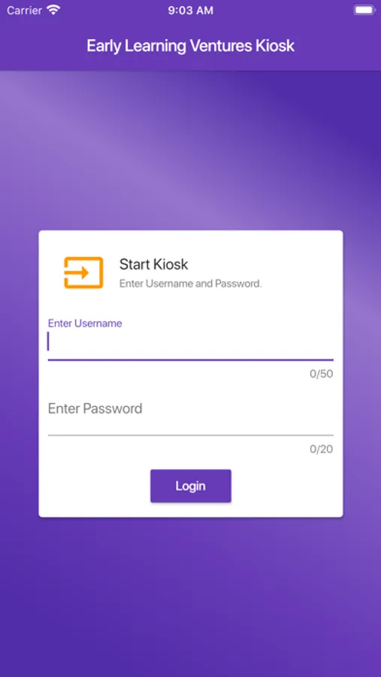This screenshot has width=381, height=677.
Task: Tap the Enter Password placeholder text
Action: click(95, 408)
